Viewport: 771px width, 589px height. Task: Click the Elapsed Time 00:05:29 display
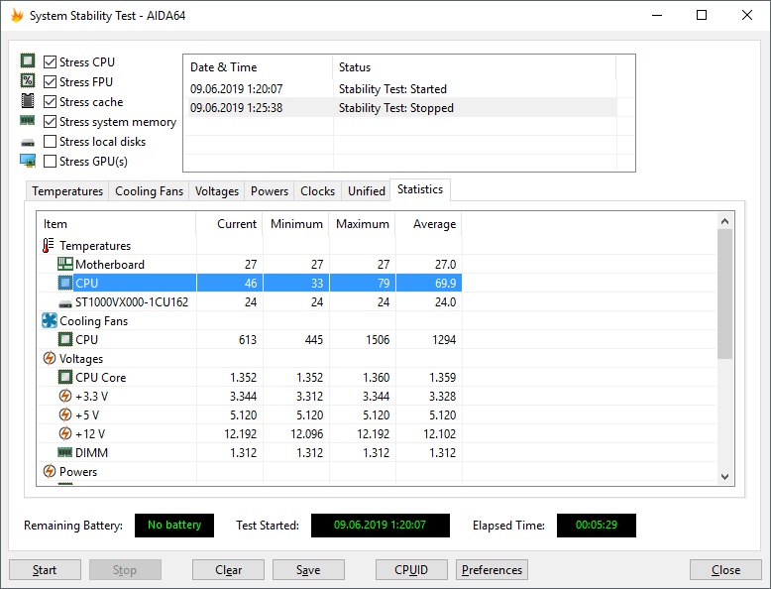click(596, 525)
